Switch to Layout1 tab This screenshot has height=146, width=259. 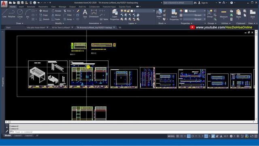[x=18, y=135]
